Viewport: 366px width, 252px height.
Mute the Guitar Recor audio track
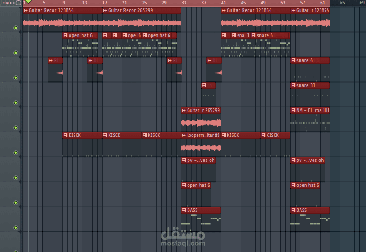16,28
